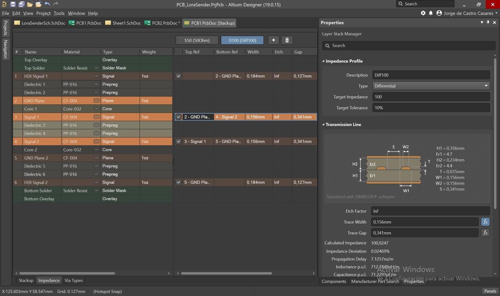The height and width of the screenshot is (296, 500).
Task: Click the Target Impedance field
Action: (431, 97)
